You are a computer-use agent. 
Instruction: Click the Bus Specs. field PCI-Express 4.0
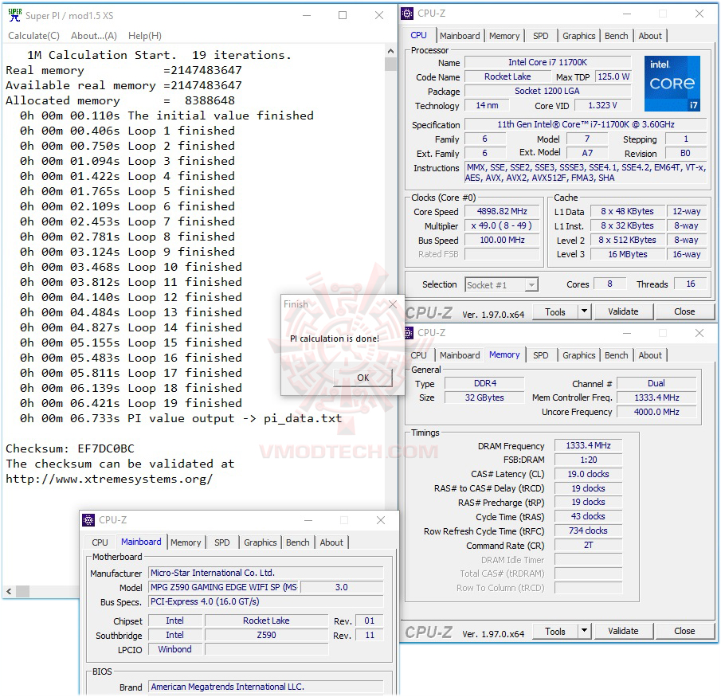(x=266, y=601)
